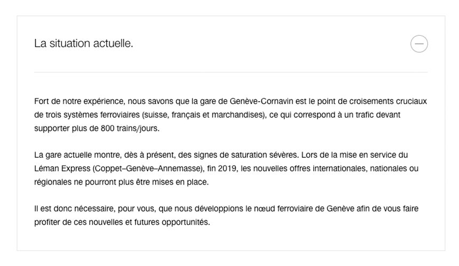Collapse the section using the minus circle icon
Viewport: 459px width, 266px height.
[419, 44]
